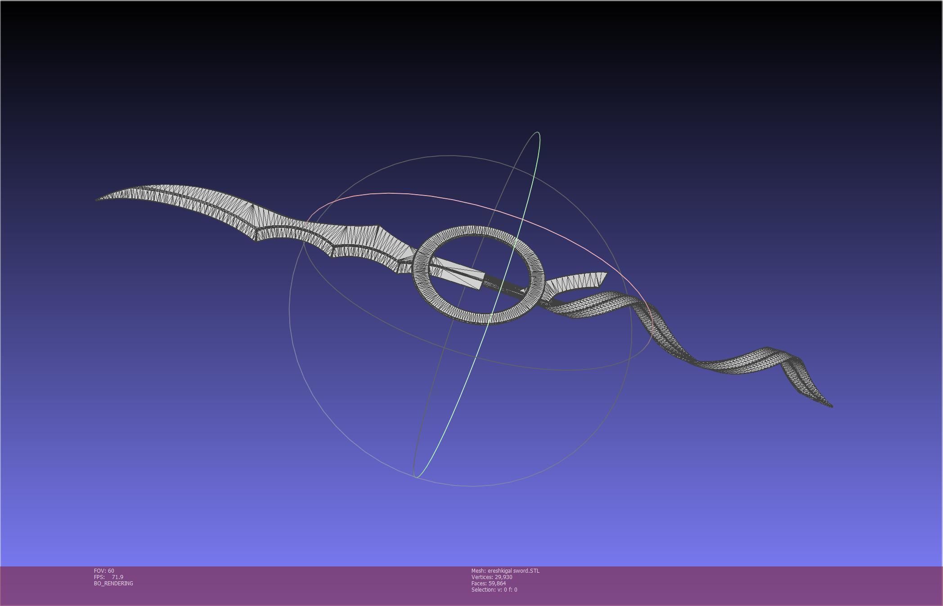Click the FPS: 71.9 readout
943x606 pixels.
pyautogui.click(x=108, y=577)
